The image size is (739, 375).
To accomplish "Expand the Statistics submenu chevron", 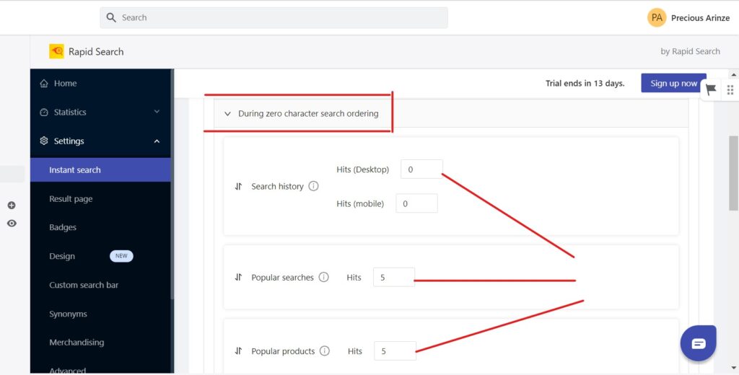I will 157,112.
